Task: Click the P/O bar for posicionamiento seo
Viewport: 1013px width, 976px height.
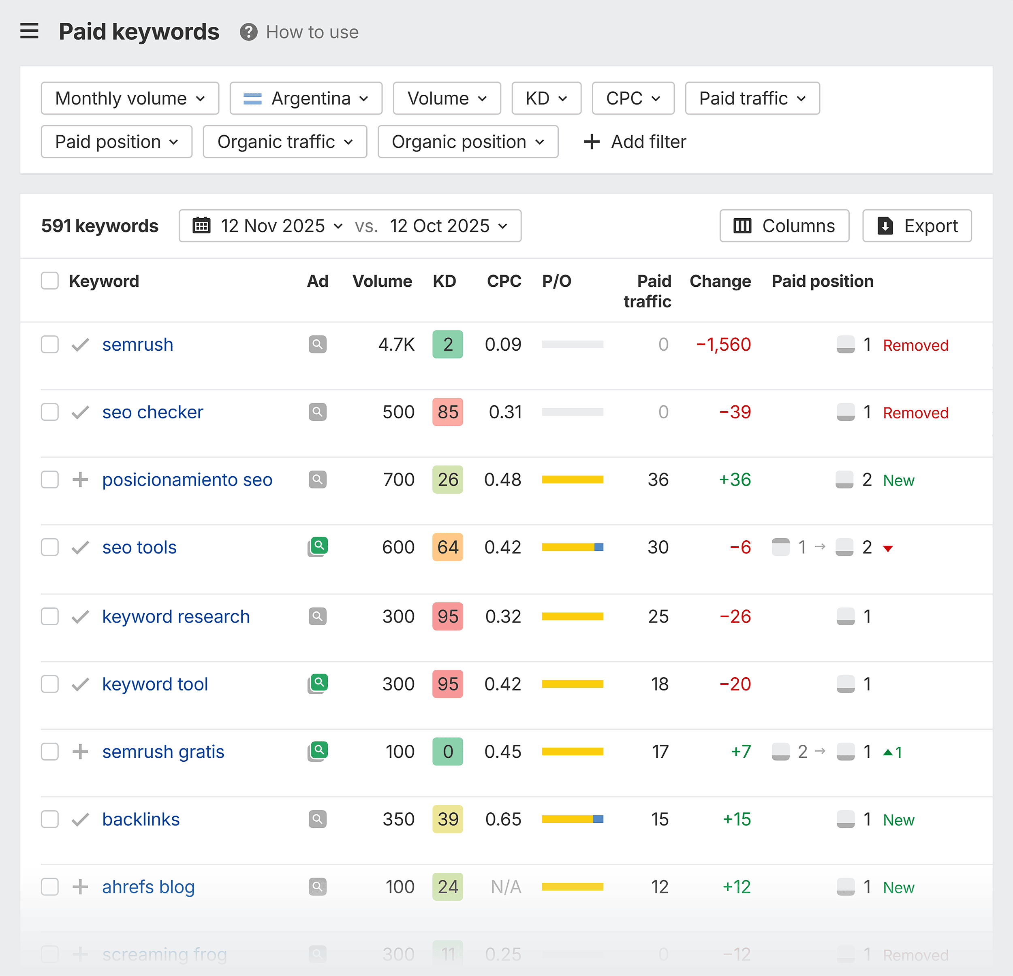Action: pos(572,479)
